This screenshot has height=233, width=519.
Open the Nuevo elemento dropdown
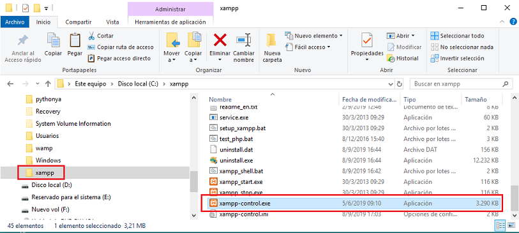(314, 35)
